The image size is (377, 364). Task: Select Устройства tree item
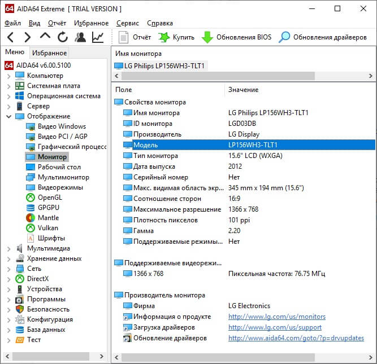(x=38, y=289)
